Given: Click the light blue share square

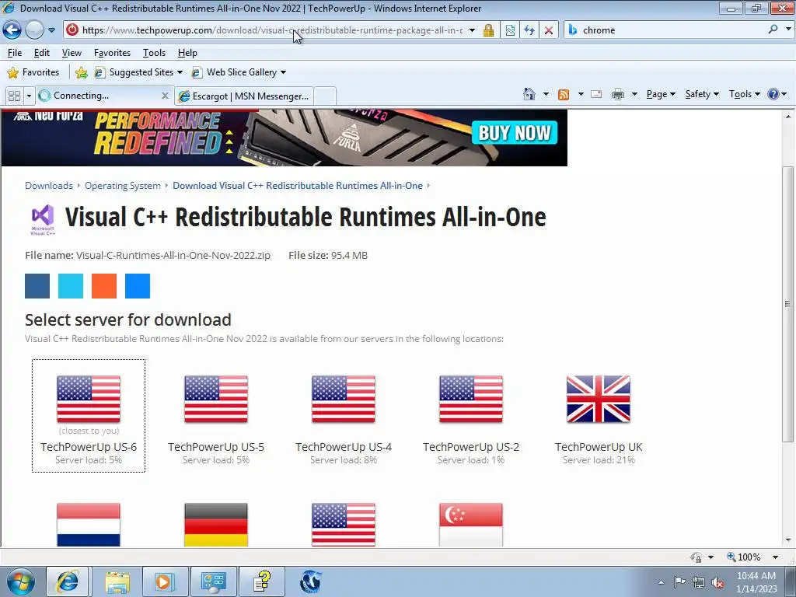Looking at the screenshot, I should 71,286.
